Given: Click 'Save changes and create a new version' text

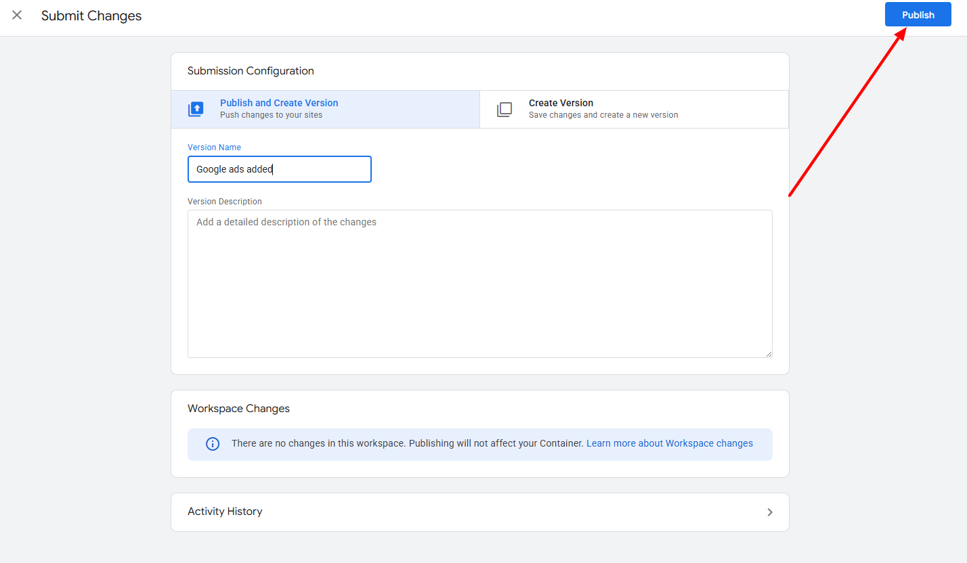Looking at the screenshot, I should 603,115.
